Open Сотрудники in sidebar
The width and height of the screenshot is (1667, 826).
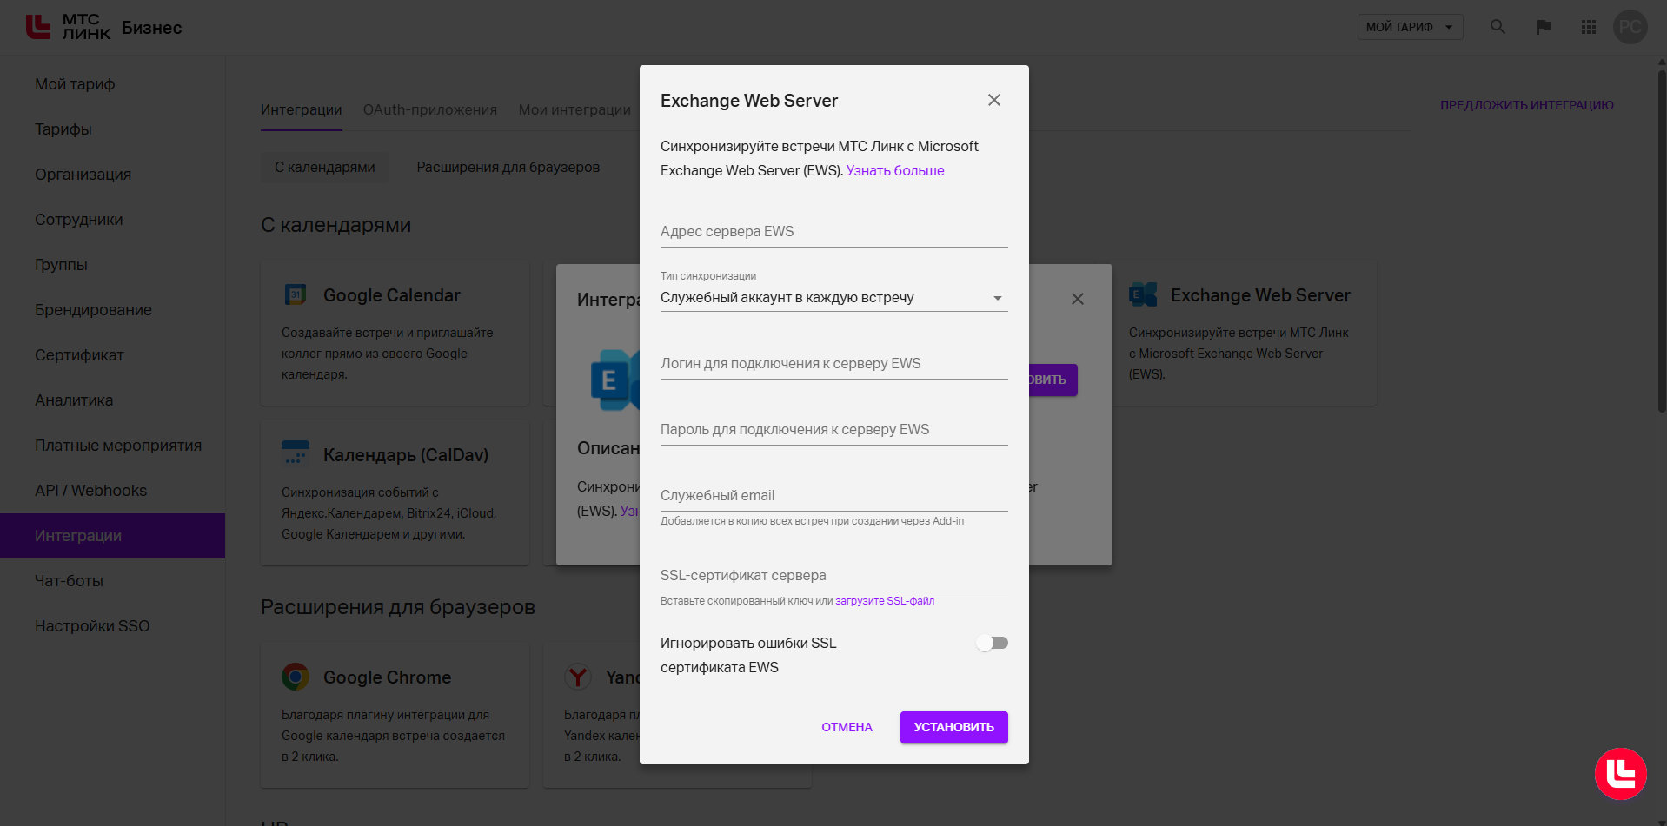(112, 220)
